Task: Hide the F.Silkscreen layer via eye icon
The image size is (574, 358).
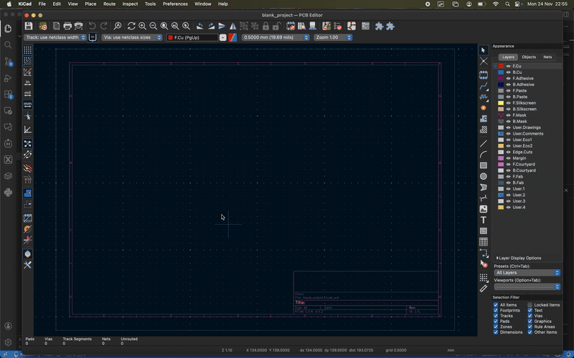Action: [508, 103]
